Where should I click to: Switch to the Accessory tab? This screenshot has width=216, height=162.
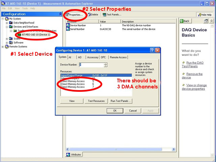(x=92, y=57)
